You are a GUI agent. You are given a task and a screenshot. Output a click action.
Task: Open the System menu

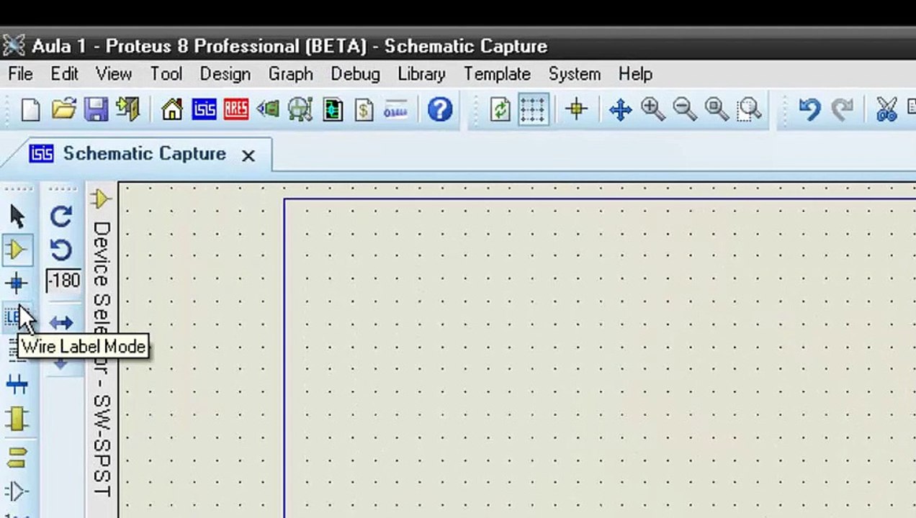pos(574,74)
